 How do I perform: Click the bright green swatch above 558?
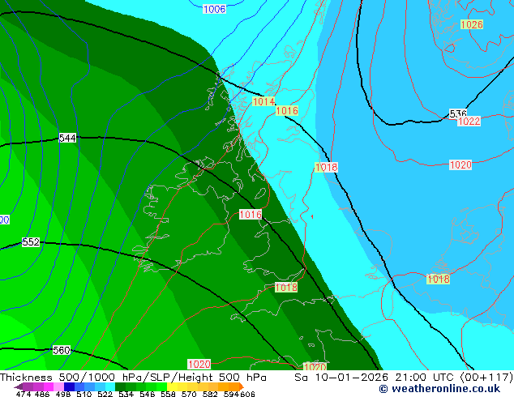point(162,386)
